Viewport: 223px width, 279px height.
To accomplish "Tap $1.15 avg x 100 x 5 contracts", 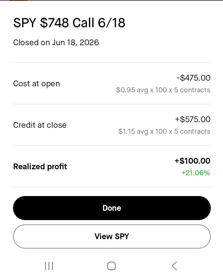I will click(x=164, y=132).
